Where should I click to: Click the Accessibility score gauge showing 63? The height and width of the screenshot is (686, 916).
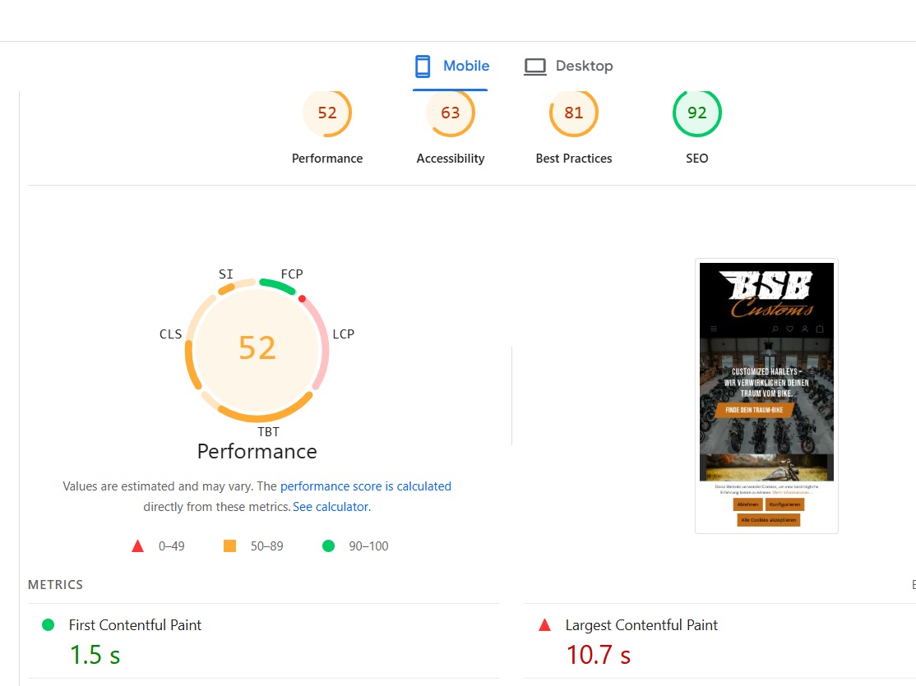[x=451, y=113]
